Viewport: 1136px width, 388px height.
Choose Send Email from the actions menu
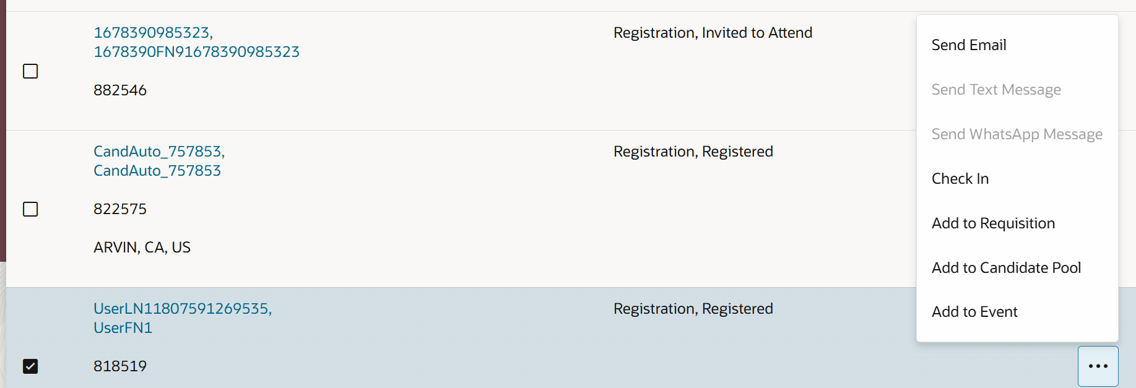tap(969, 45)
